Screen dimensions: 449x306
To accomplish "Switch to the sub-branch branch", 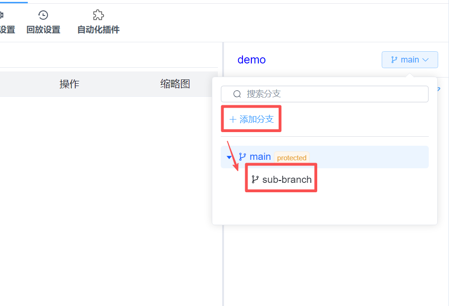I will point(287,180).
